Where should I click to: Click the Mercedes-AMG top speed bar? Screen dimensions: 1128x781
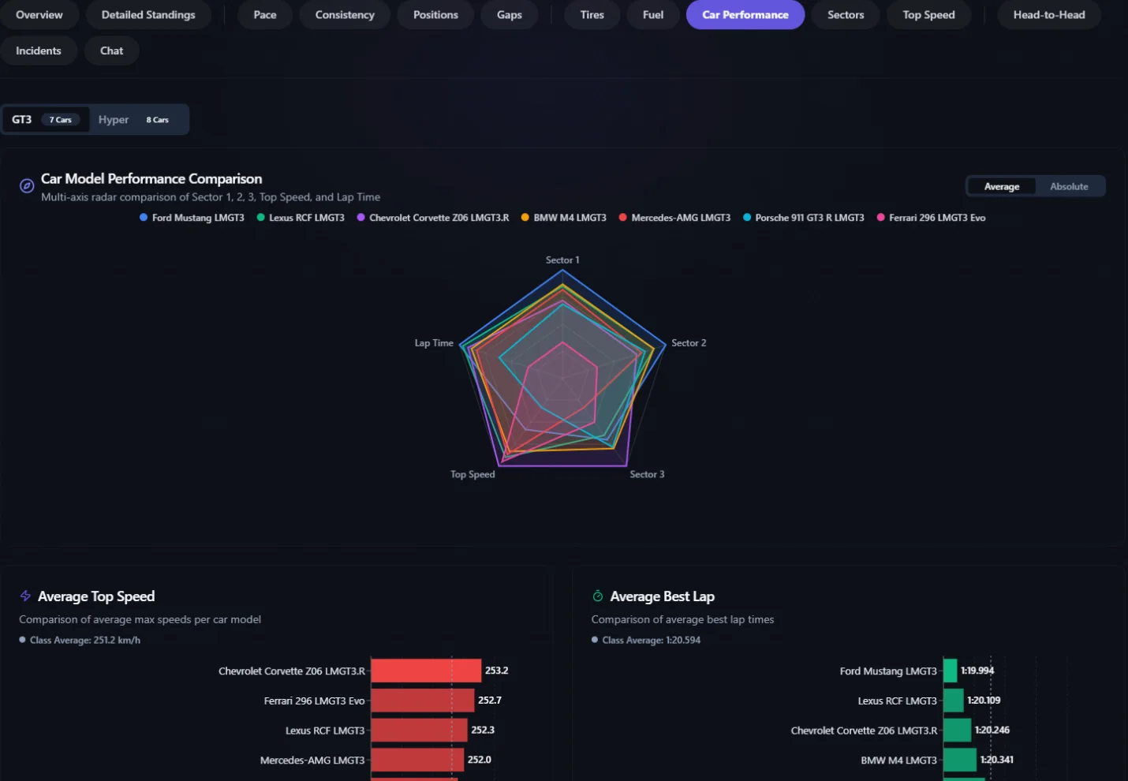pos(417,760)
